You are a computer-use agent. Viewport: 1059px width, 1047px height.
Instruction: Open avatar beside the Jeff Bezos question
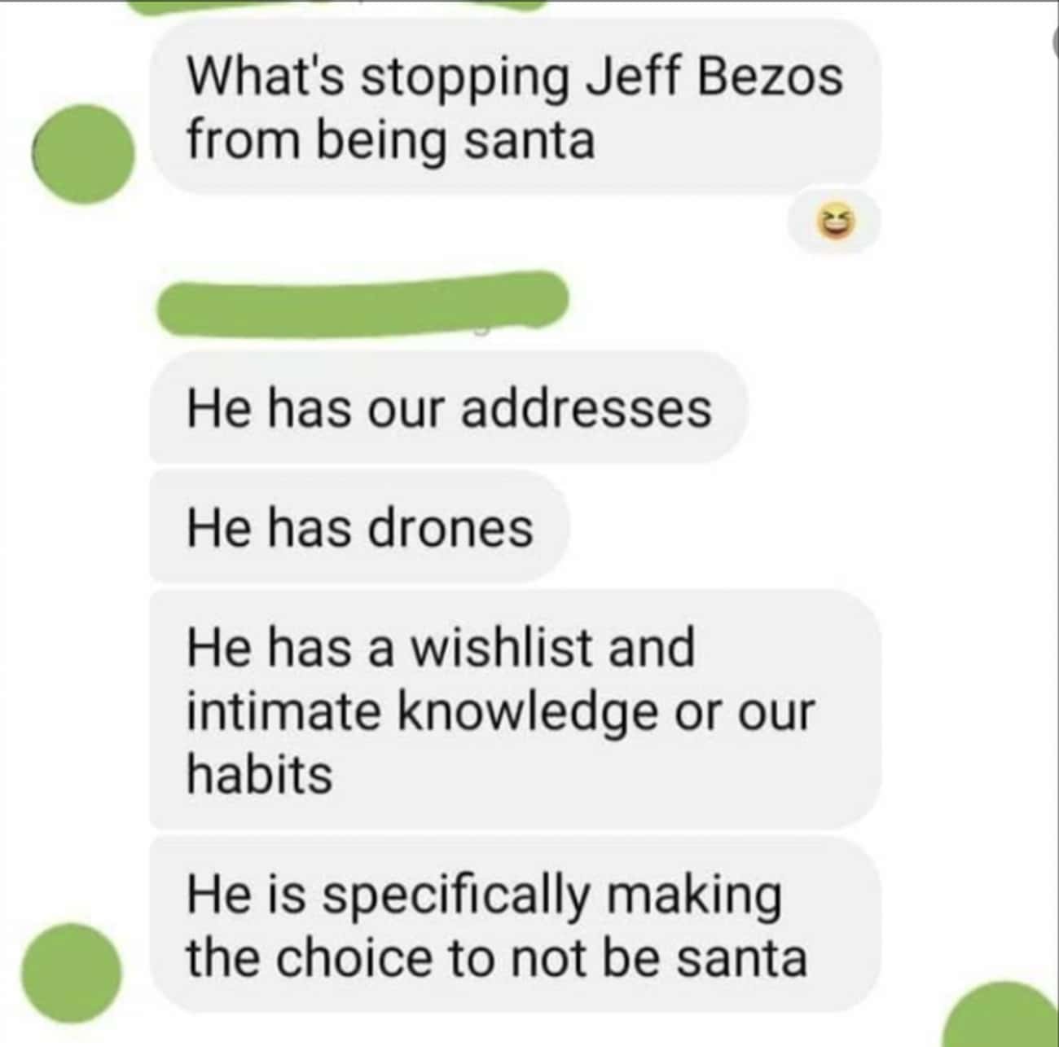click(x=83, y=154)
